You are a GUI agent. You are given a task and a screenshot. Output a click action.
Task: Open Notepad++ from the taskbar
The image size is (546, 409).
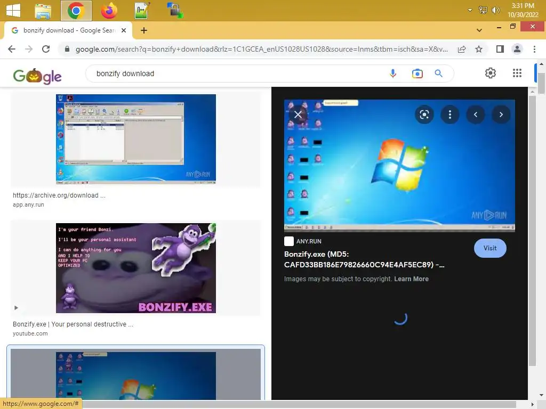click(142, 11)
